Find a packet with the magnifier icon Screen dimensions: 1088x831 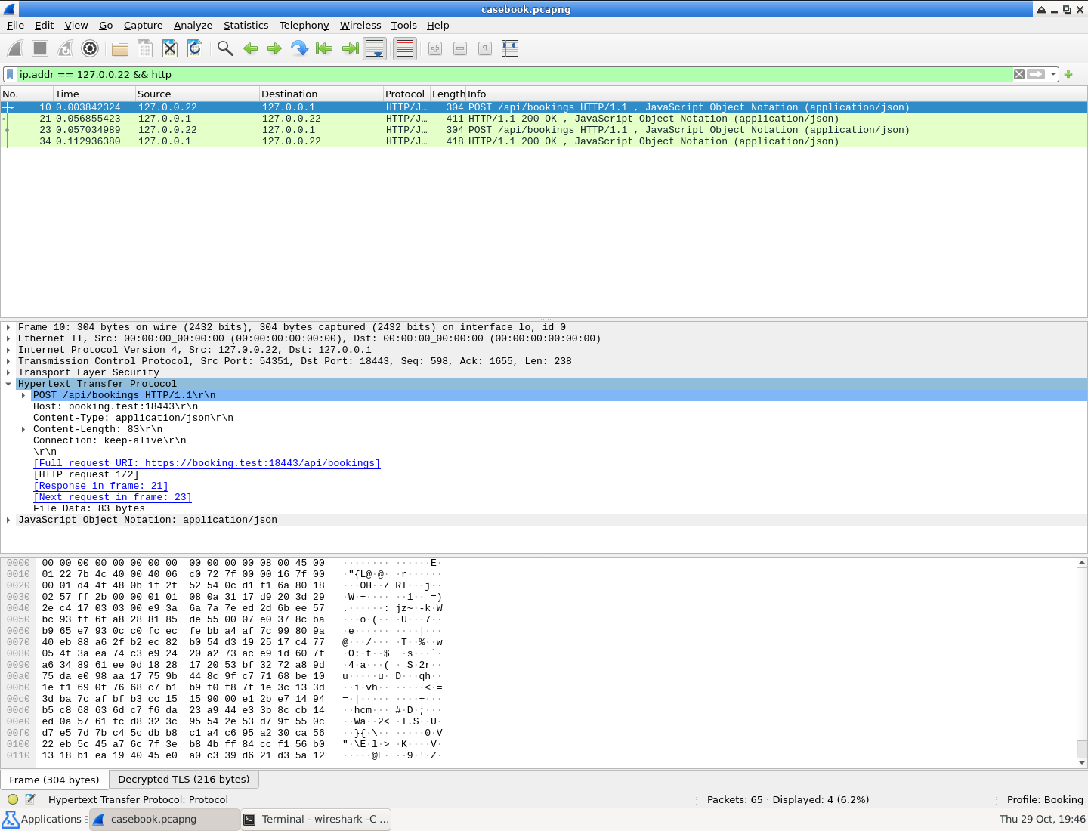click(225, 49)
